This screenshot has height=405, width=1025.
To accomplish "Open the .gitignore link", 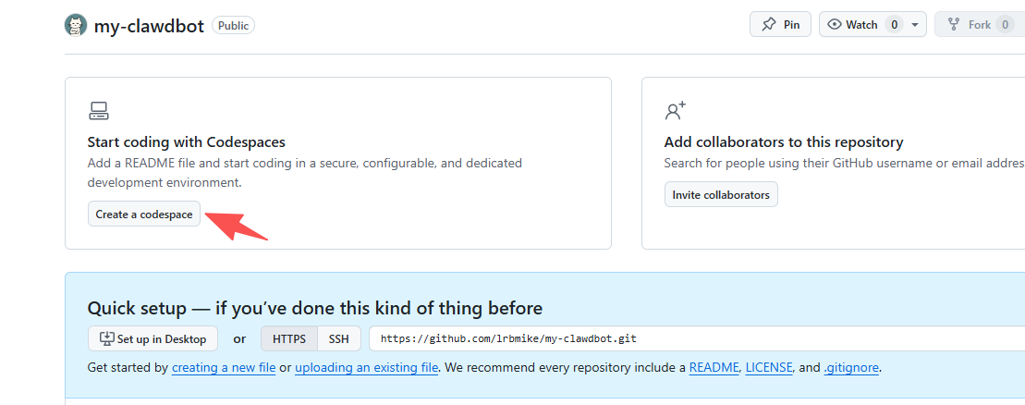I will coord(851,367).
